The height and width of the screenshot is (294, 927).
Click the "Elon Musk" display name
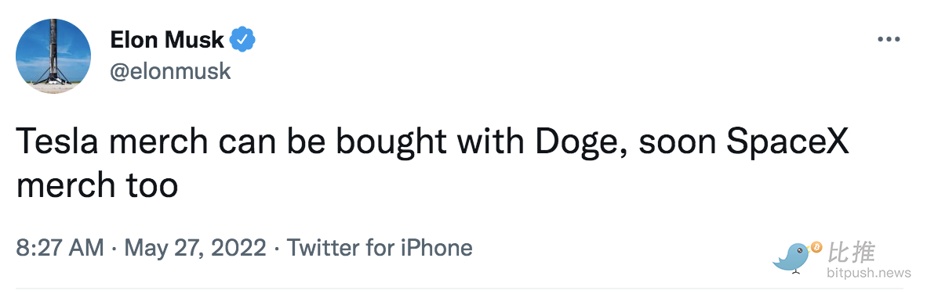click(167, 40)
